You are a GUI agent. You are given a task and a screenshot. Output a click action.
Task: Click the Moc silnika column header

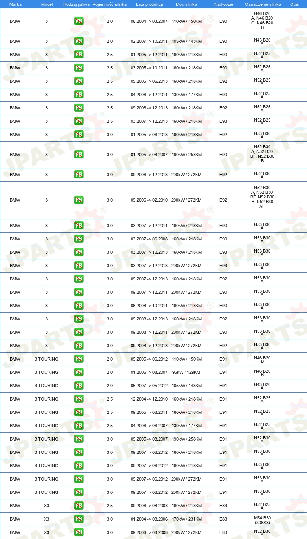[186, 4]
